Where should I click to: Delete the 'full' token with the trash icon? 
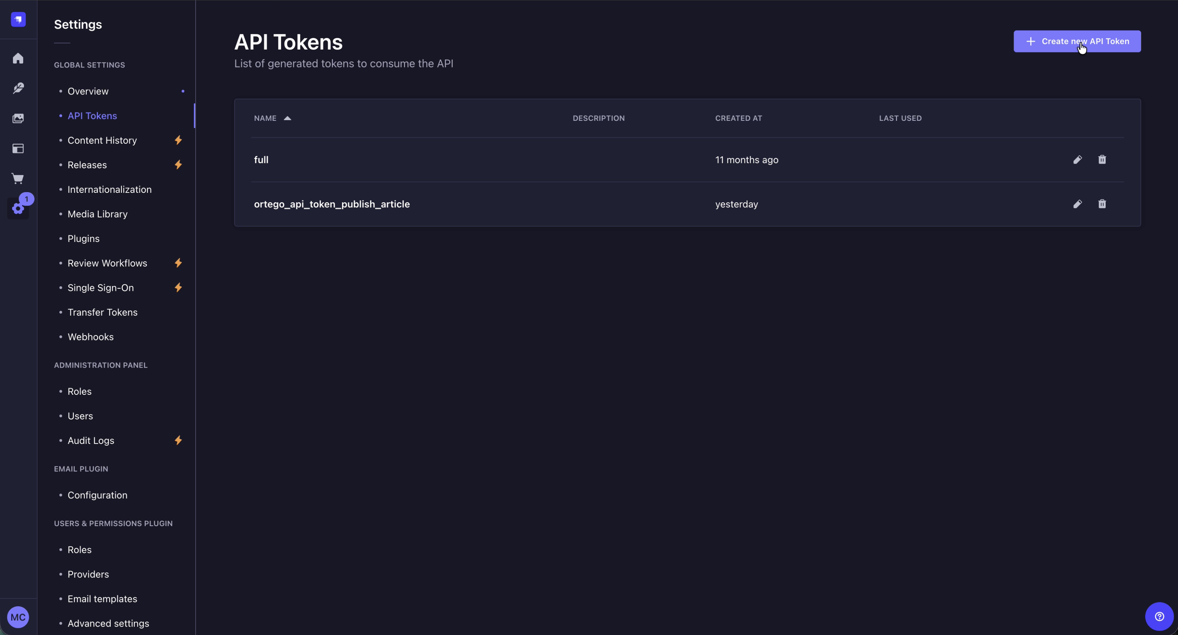1102,159
